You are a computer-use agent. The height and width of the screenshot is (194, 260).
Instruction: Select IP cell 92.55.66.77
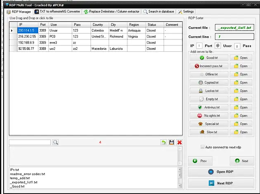click(x=28, y=48)
